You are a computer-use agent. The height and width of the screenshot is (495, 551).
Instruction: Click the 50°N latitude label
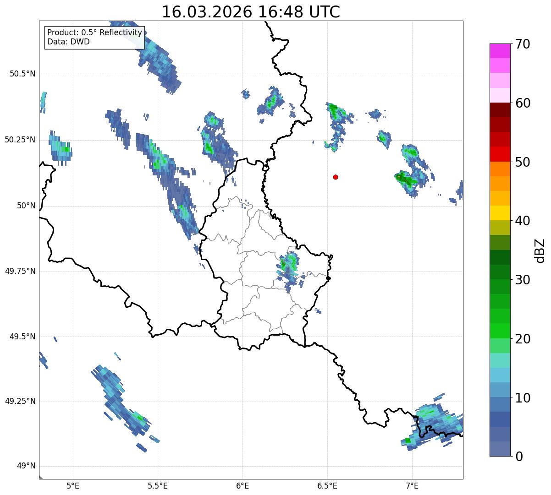point(26,206)
